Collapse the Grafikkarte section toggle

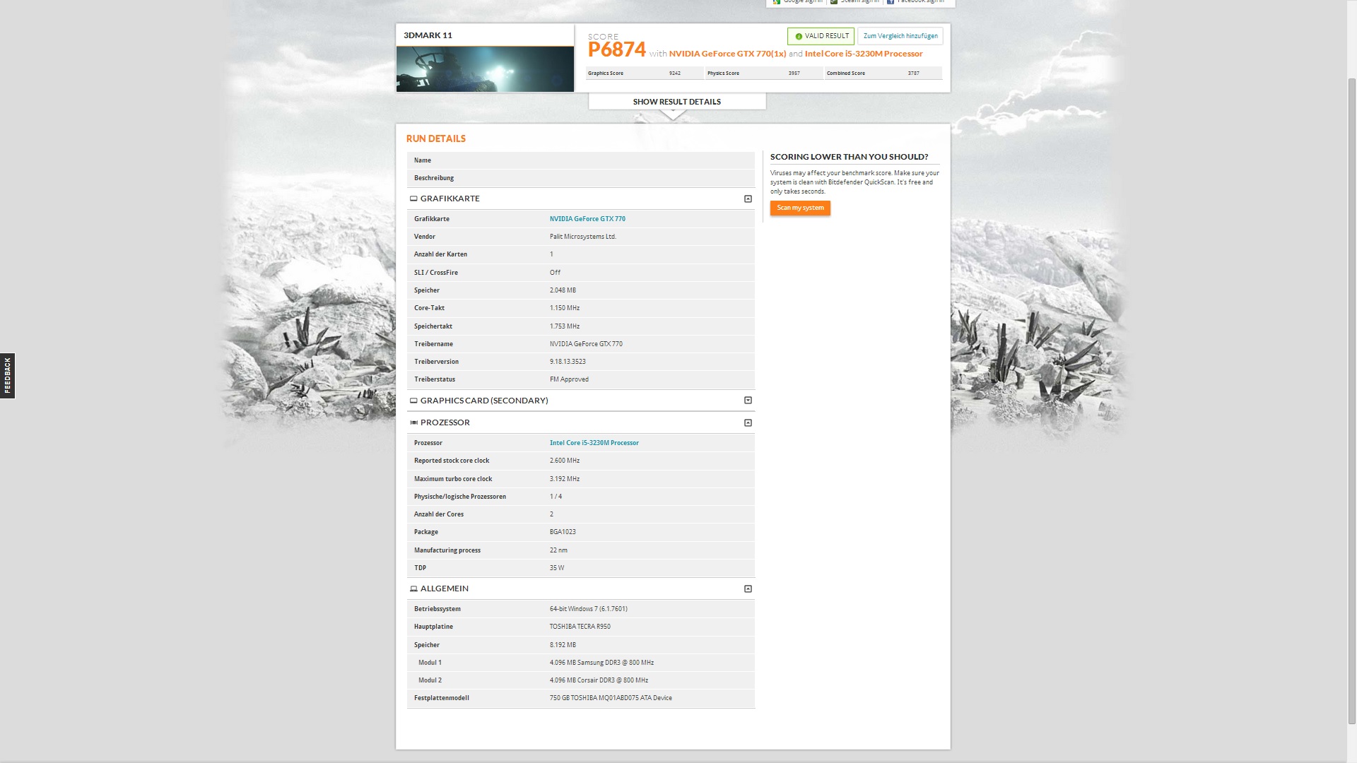coord(748,199)
